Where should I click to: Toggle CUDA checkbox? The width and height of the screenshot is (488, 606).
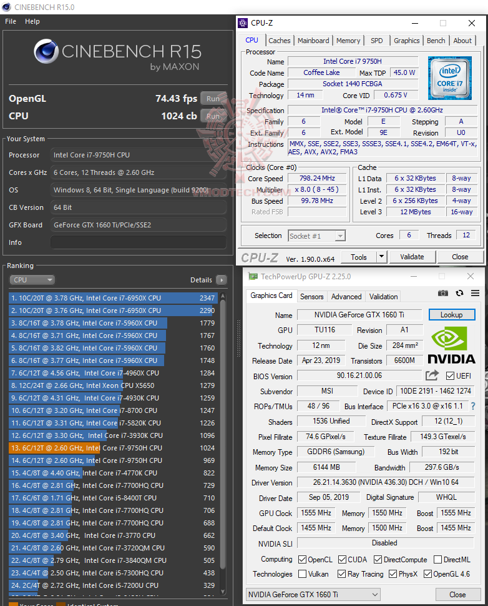[x=342, y=560]
